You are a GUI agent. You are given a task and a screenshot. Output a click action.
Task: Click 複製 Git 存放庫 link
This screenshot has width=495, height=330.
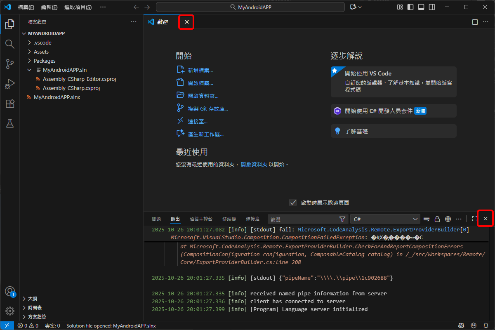point(207,108)
